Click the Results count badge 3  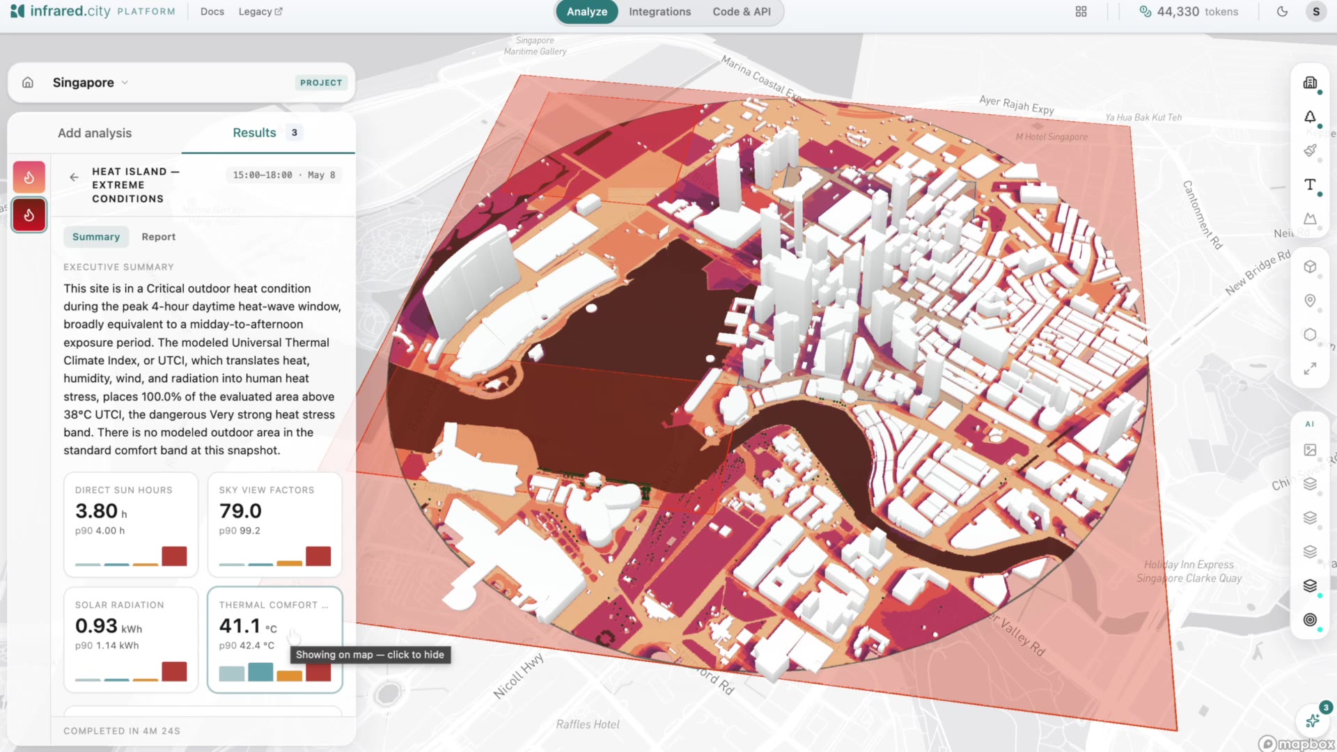coord(295,132)
